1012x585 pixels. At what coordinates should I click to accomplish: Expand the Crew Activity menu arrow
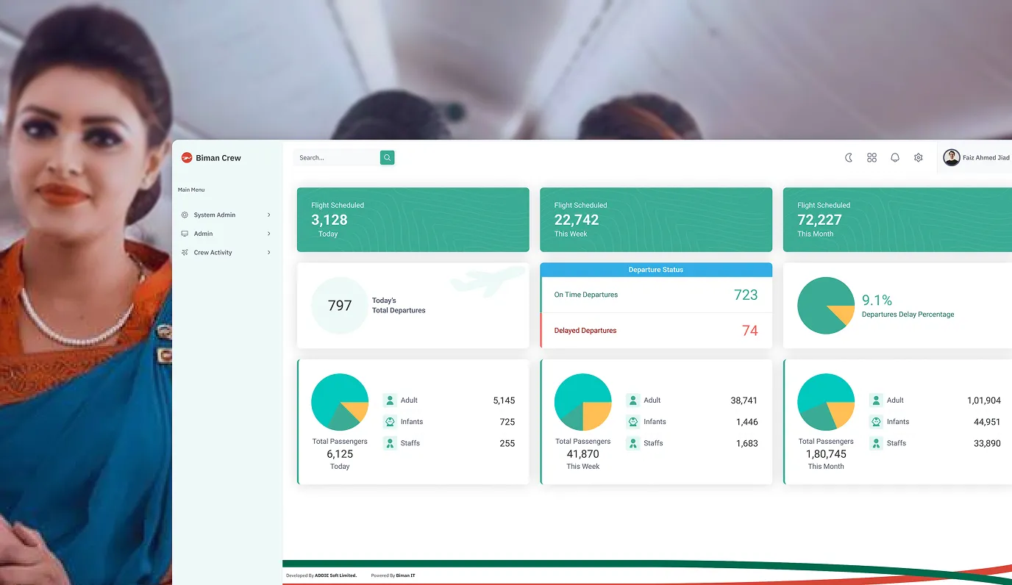click(x=269, y=252)
